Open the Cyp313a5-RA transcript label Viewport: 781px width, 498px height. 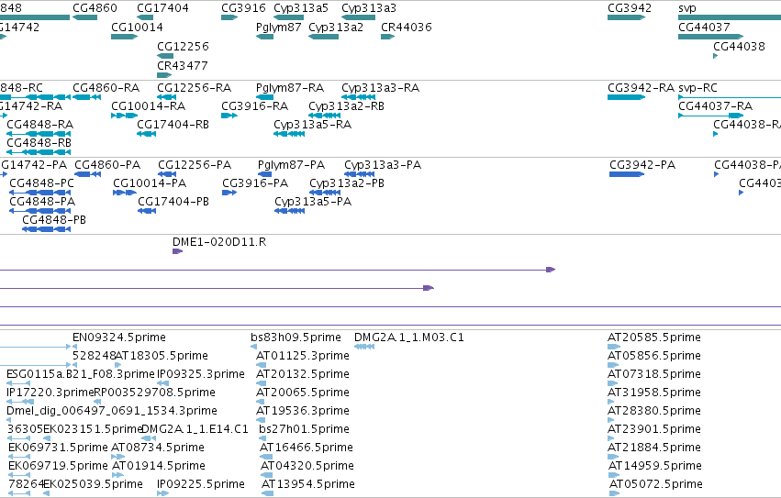(x=312, y=125)
